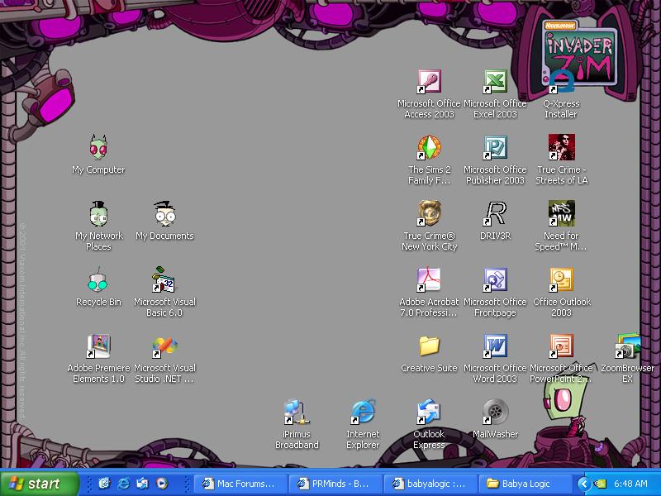
Task: Click first Quick Launch icon beside start
Action: point(104,484)
